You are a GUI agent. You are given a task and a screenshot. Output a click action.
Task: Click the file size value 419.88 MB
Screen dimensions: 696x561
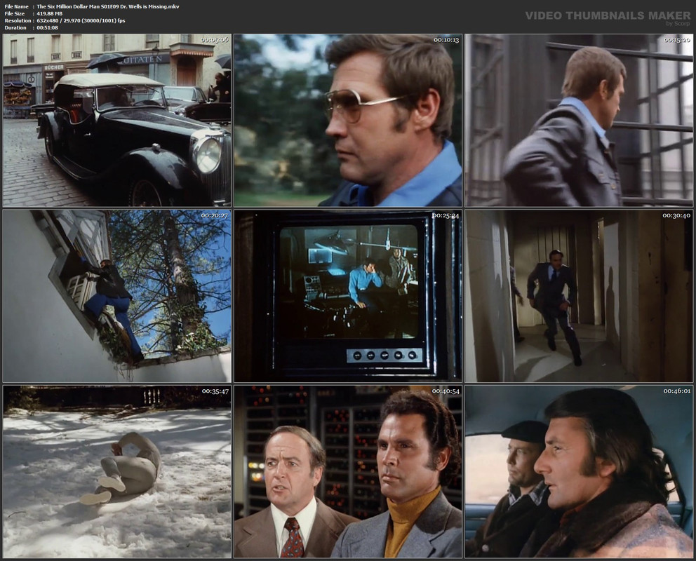point(50,14)
